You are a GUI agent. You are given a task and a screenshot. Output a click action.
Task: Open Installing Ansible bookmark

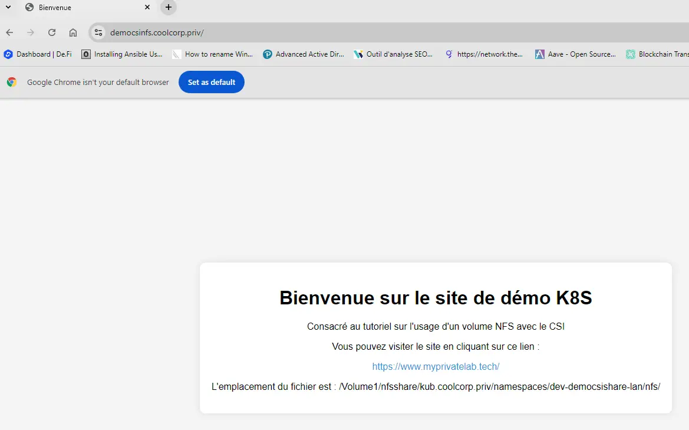pos(122,54)
